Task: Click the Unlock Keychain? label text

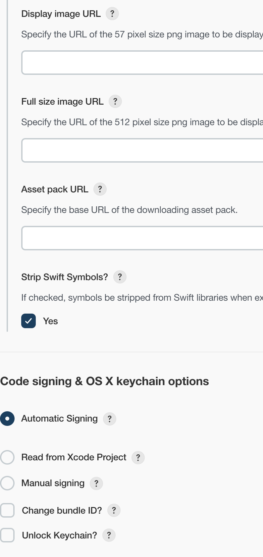Action: coord(59,535)
